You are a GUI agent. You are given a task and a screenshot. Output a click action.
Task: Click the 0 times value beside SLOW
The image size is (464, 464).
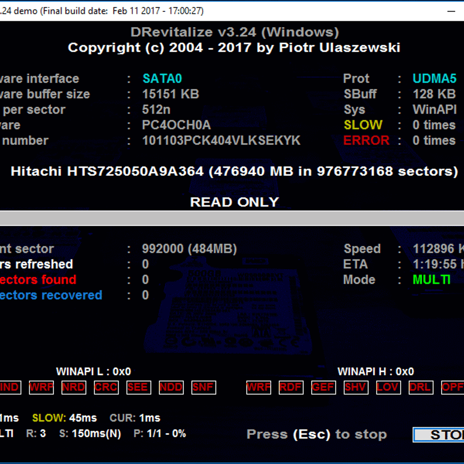point(434,125)
